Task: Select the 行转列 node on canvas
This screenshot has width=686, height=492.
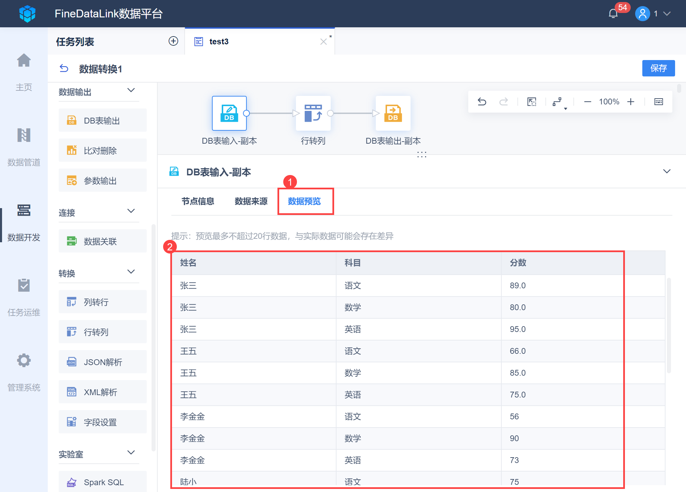Action: (x=313, y=113)
